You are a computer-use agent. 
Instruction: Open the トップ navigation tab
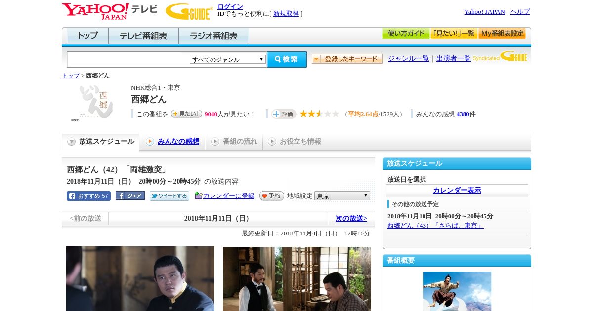87,36
